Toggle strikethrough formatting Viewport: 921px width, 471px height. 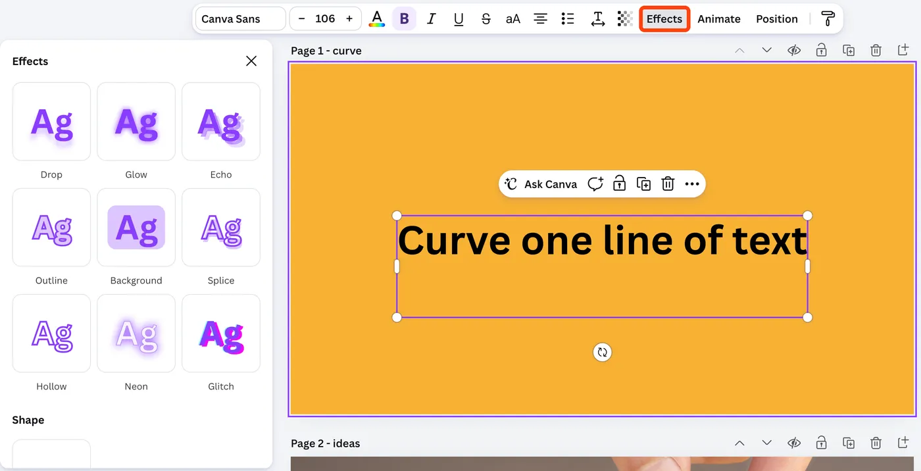485,18
